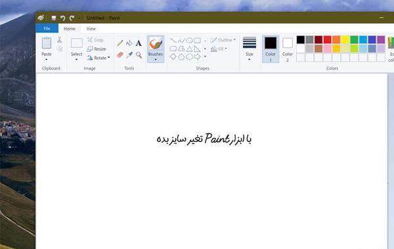Click the Save icon in title bar
Screen dimensions: 394x249
54,18
